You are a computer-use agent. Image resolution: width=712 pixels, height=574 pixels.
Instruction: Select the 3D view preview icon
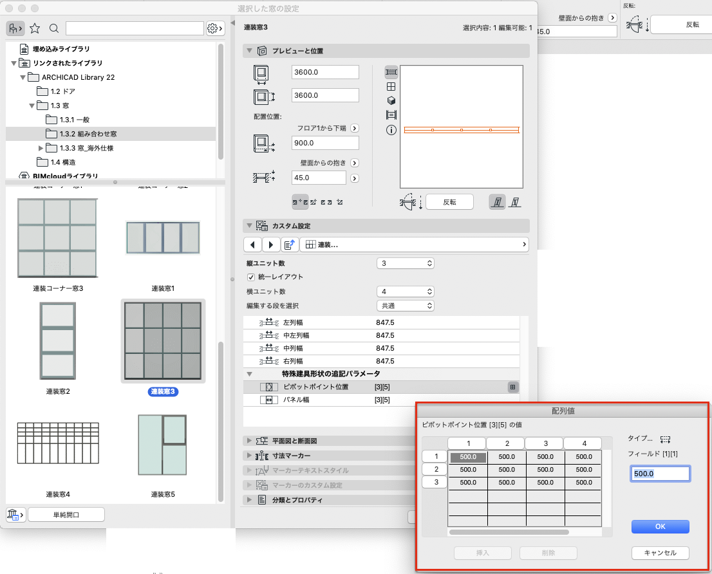[x=391, y=101]
